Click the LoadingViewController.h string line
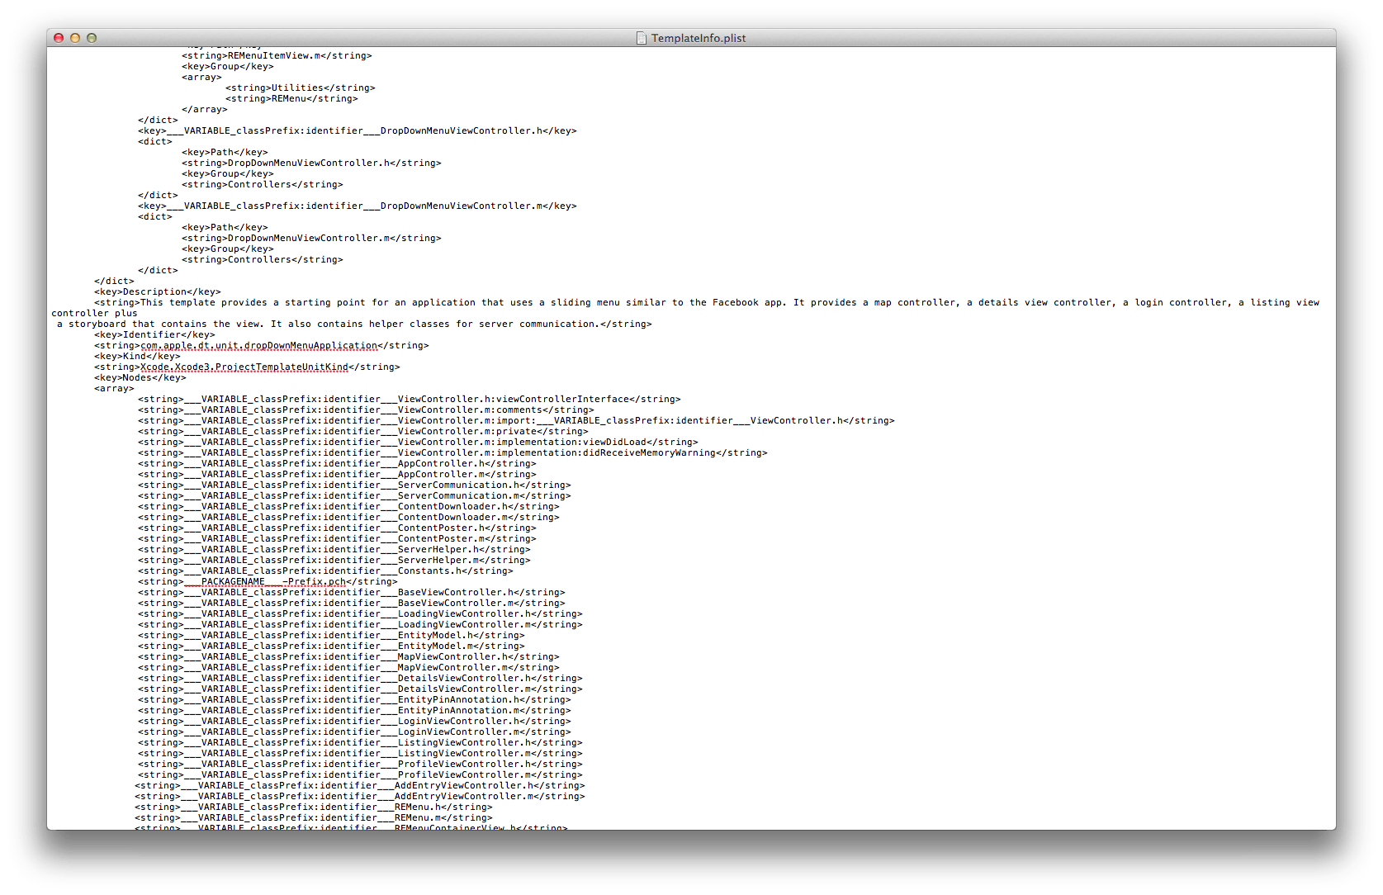The height and width of the screenshot is (895, 1383). tap(360, 613)
